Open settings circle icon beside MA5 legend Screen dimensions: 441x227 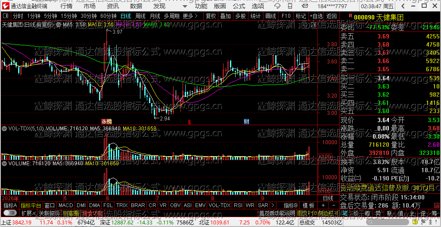[x=59, y=25]
